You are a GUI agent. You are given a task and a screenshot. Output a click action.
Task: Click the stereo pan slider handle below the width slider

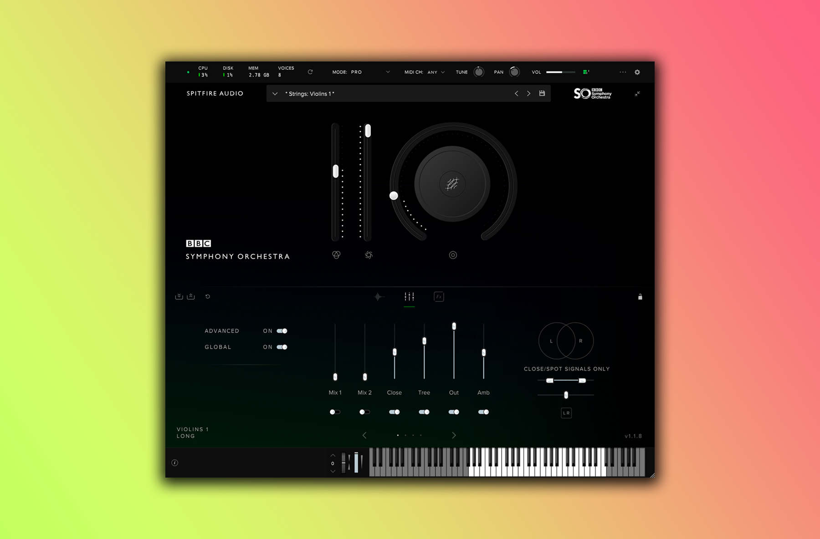(x=566, y=395)
